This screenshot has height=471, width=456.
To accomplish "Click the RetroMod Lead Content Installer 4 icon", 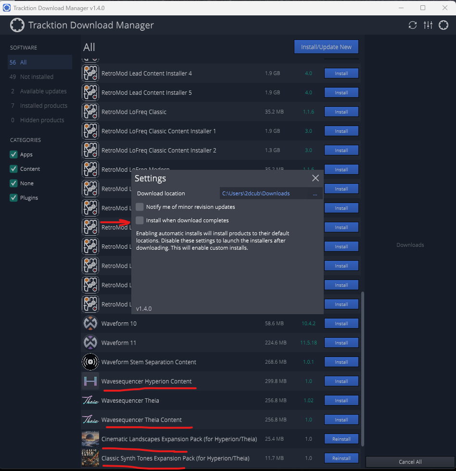I will click(90, 73).
